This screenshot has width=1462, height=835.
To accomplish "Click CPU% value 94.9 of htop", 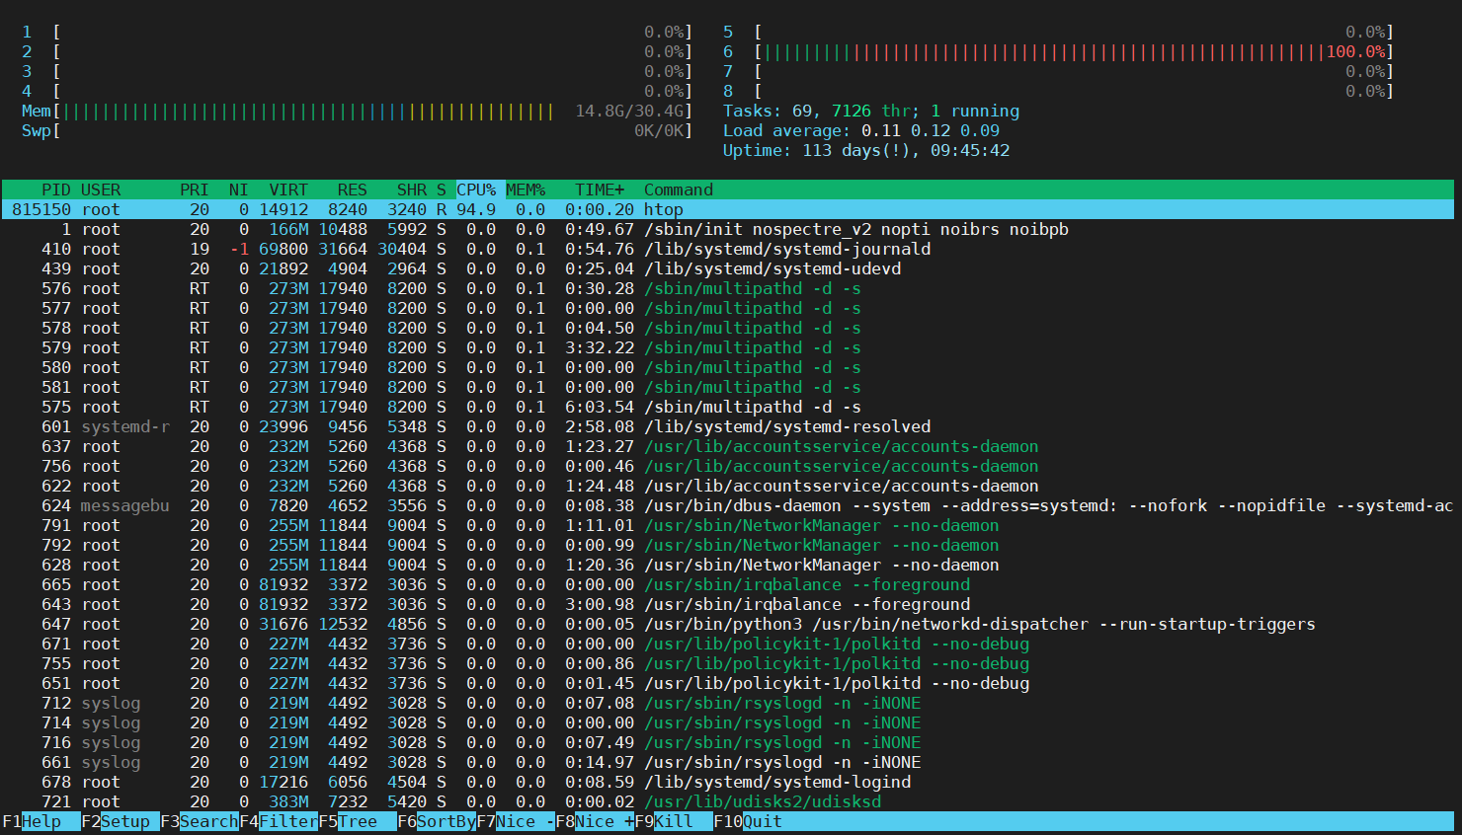I will (476, 209).
